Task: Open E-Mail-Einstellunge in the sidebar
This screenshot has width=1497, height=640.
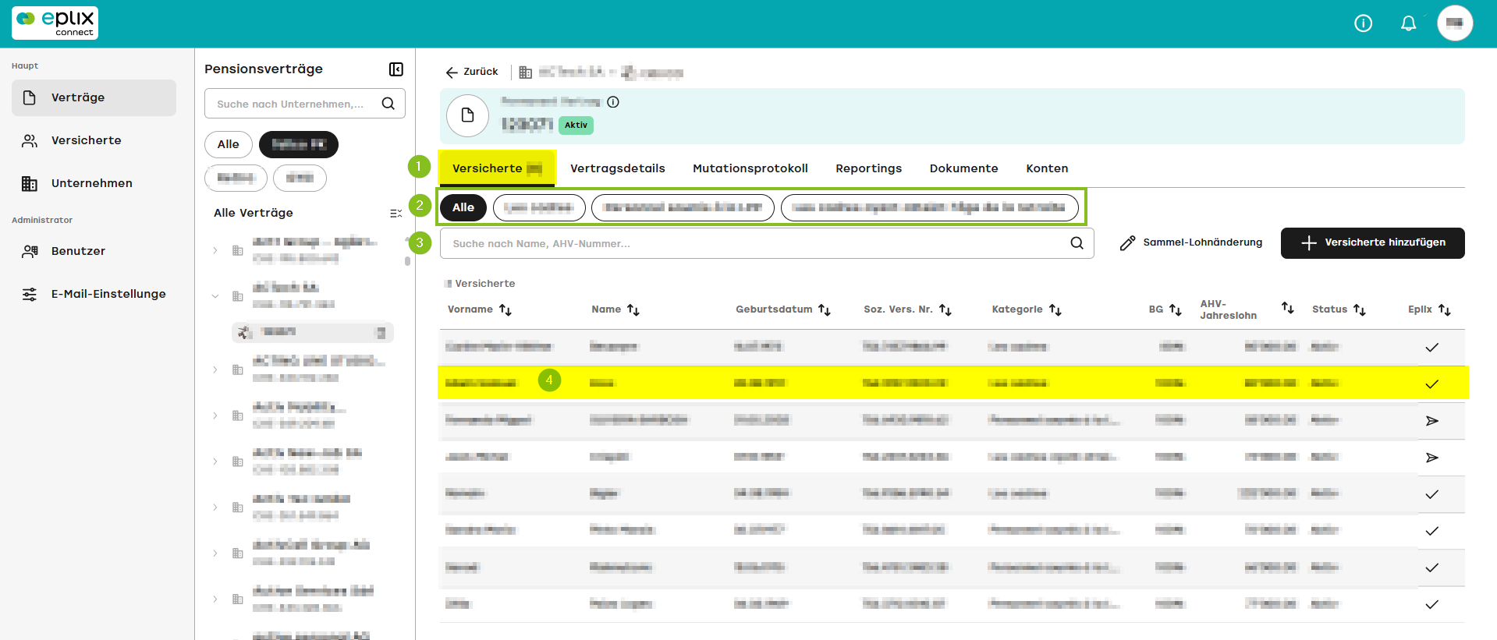Action: pos(94,294)
